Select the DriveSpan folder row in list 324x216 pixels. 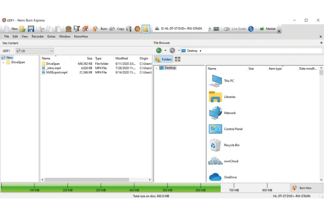pos(96,64)
